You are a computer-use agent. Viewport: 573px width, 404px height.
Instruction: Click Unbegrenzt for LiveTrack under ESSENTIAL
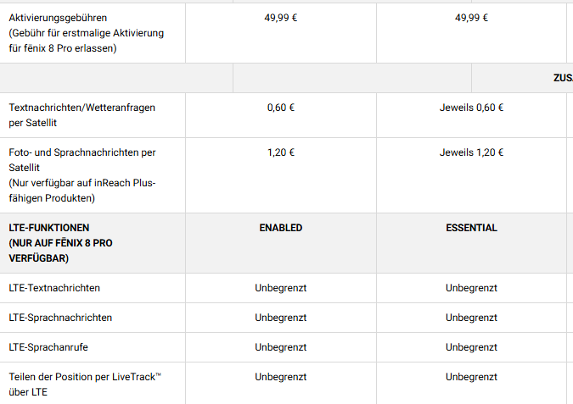(x=471, y=377)
